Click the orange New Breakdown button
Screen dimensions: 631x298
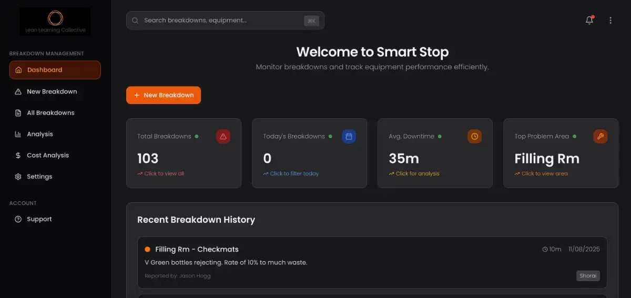[164, 95]
